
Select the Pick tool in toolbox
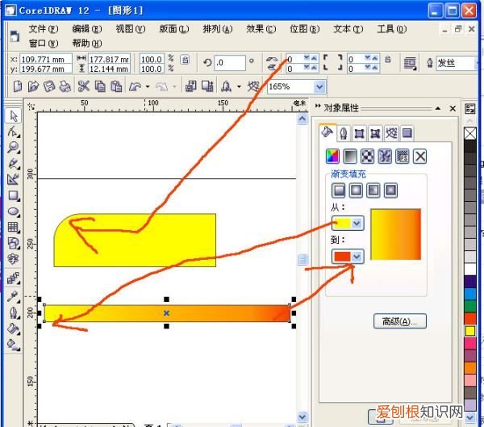point(13,116)
